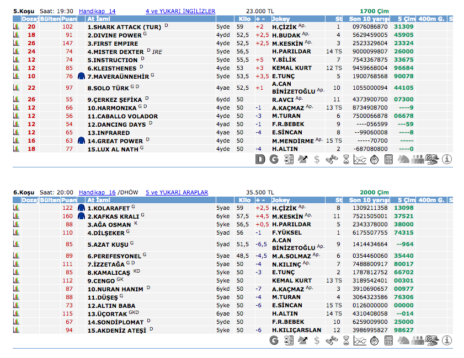Click the checkered flag icon under race 5
This screenshot has width=464, height=358.
point(432,160)
